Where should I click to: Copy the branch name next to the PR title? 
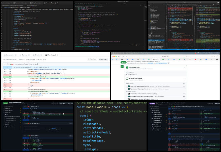pyautogui.click(x=169, y=63)
